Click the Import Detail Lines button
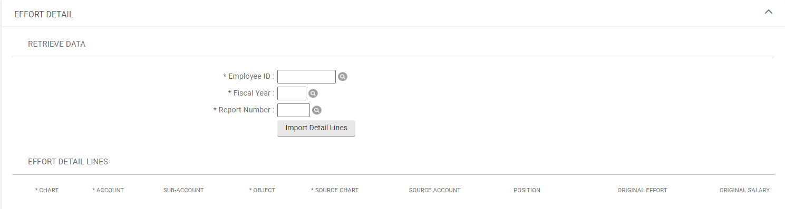The image size is (785, 209). tap(316, 128)
